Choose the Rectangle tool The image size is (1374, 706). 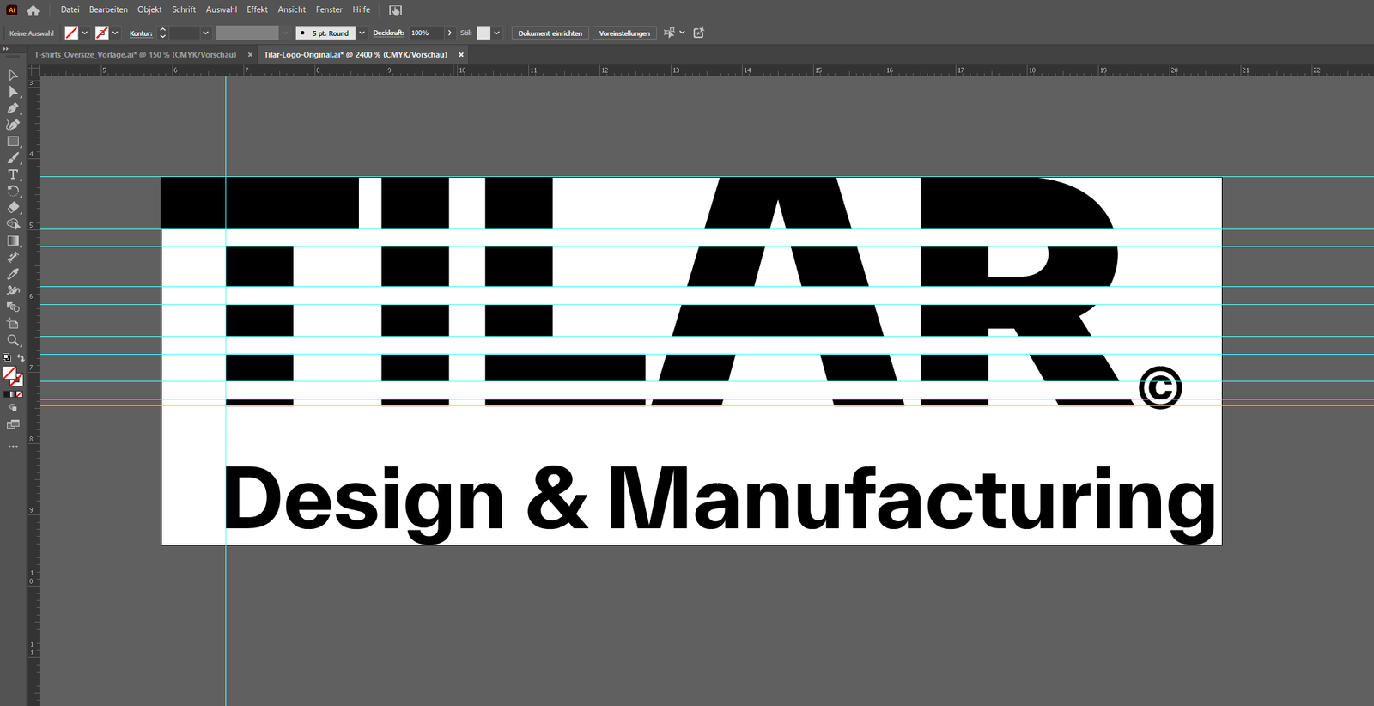click(x=13, y=142)
